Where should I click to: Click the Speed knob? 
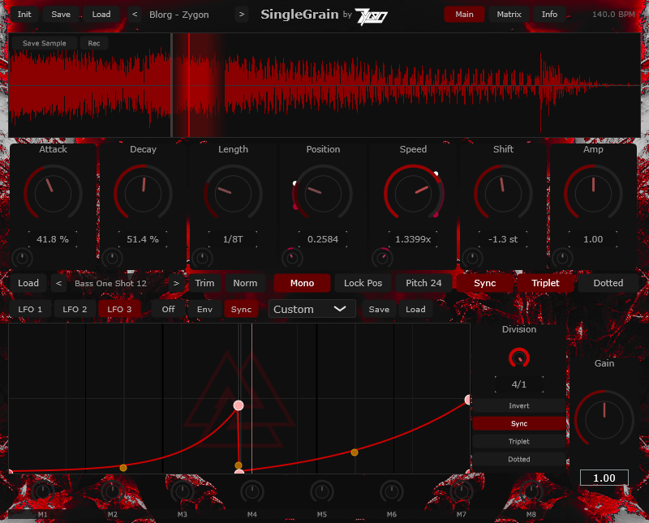(413, 192)
